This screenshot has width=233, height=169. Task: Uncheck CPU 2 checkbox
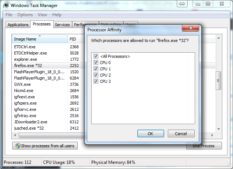click(96, 75)
